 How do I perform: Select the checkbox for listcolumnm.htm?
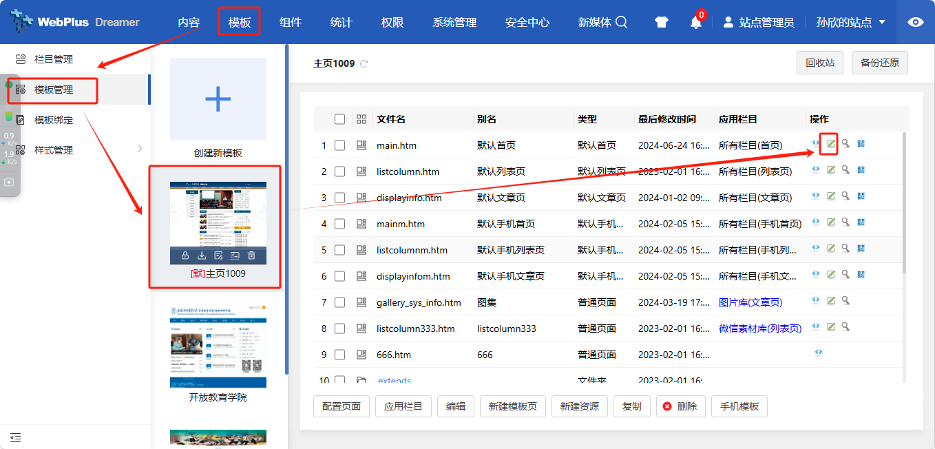tap(339, 250)
